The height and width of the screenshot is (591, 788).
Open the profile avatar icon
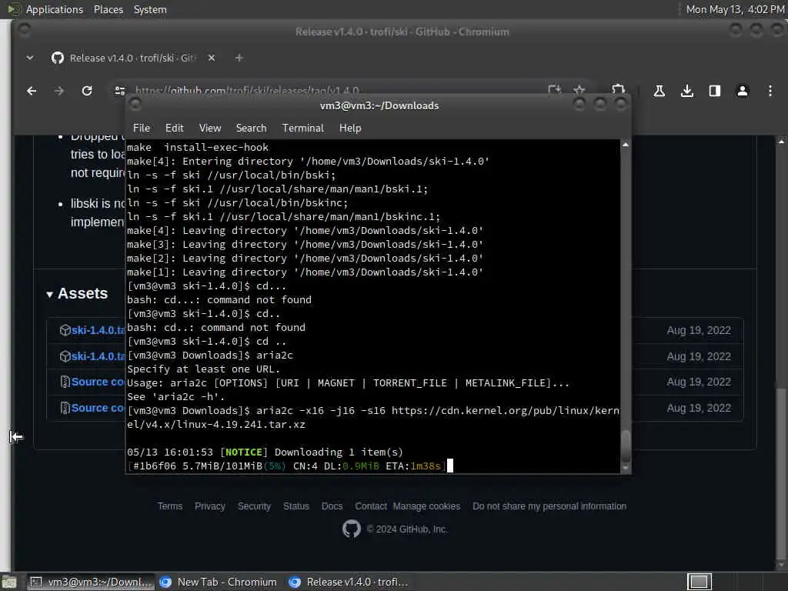(743, 91)
